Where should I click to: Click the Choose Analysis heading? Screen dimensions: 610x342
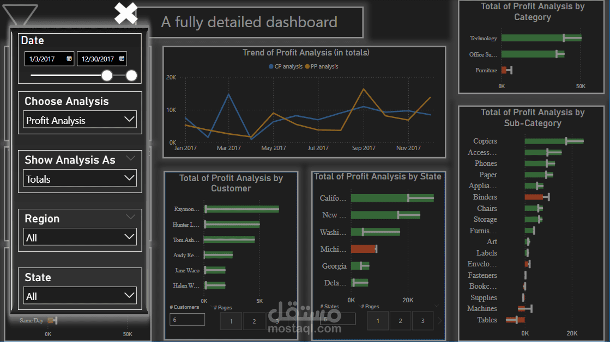pos(67,101)
